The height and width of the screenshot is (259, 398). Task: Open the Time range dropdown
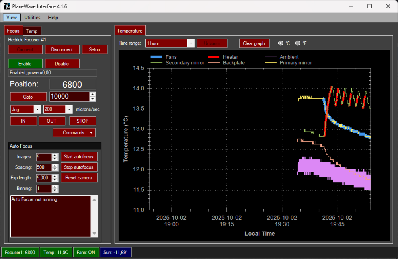coord(191,43)
